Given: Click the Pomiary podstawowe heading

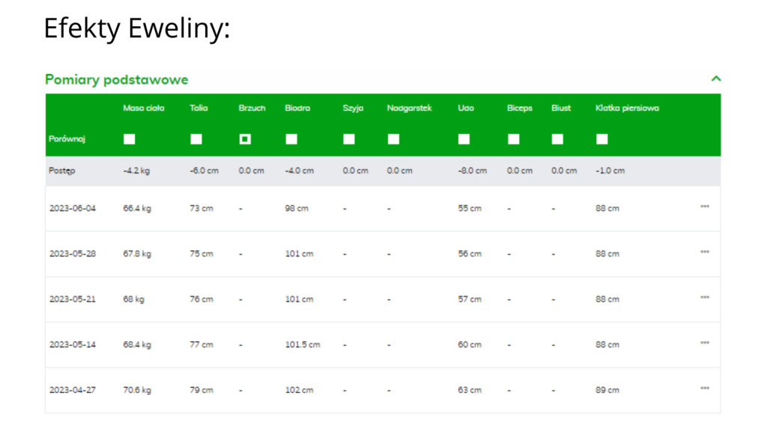Looking at the screenshot, I should (x=117, y=79).
